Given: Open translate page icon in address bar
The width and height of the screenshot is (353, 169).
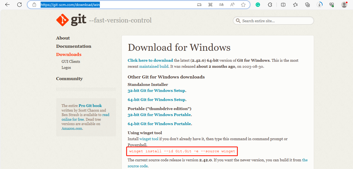Looking at the screenshot, I should pos(221,5).
